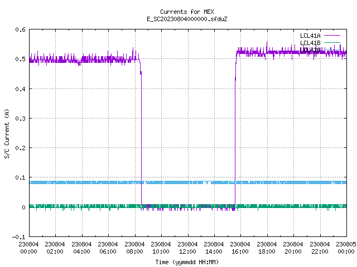Click the x-axis tick 230804 12:00

click(187, 248)
